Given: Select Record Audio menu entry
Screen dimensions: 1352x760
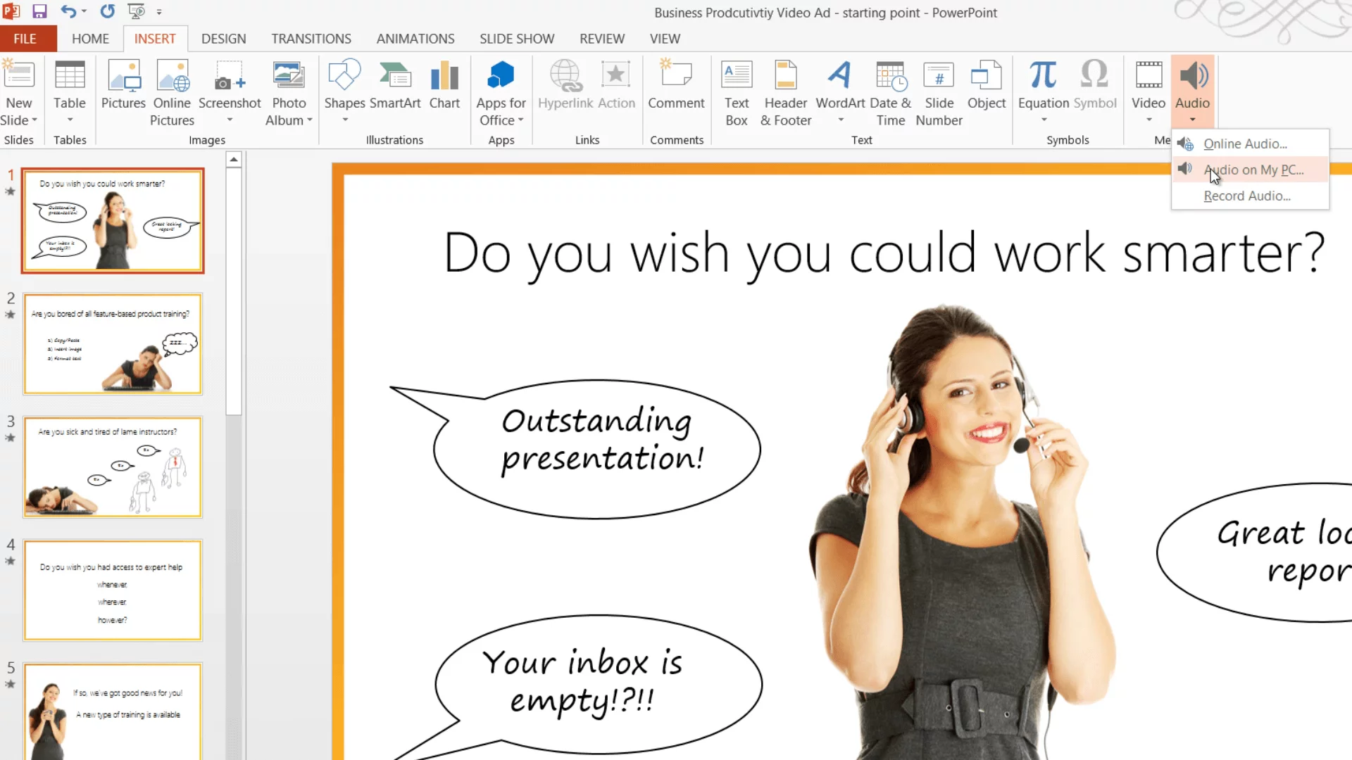Looking at the screenshot, I should pyautogui.click(x=1246, y=196).
